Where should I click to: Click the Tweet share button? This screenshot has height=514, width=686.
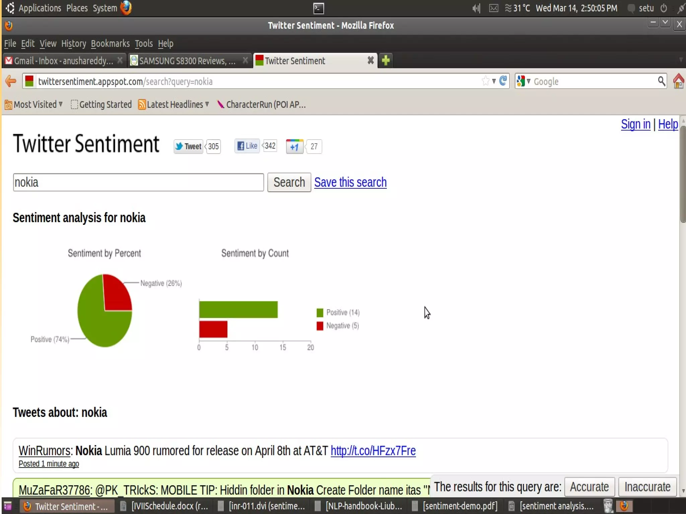click(189, 147)
